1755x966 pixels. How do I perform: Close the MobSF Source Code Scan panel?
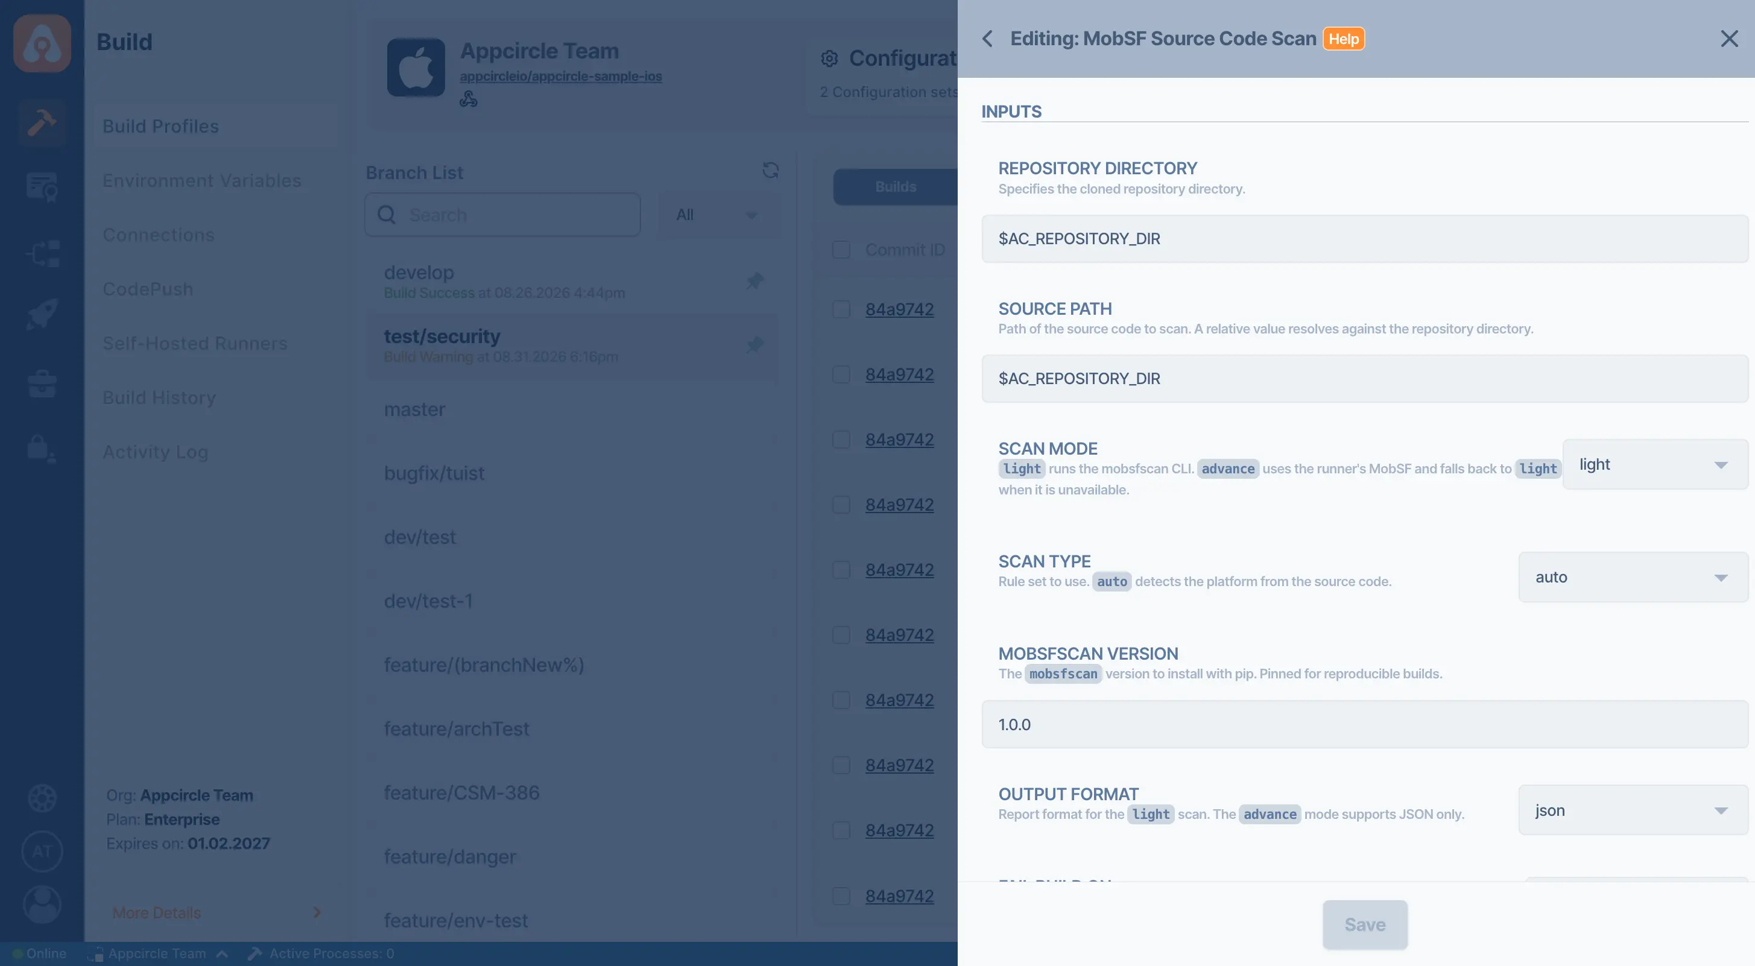1729,39
